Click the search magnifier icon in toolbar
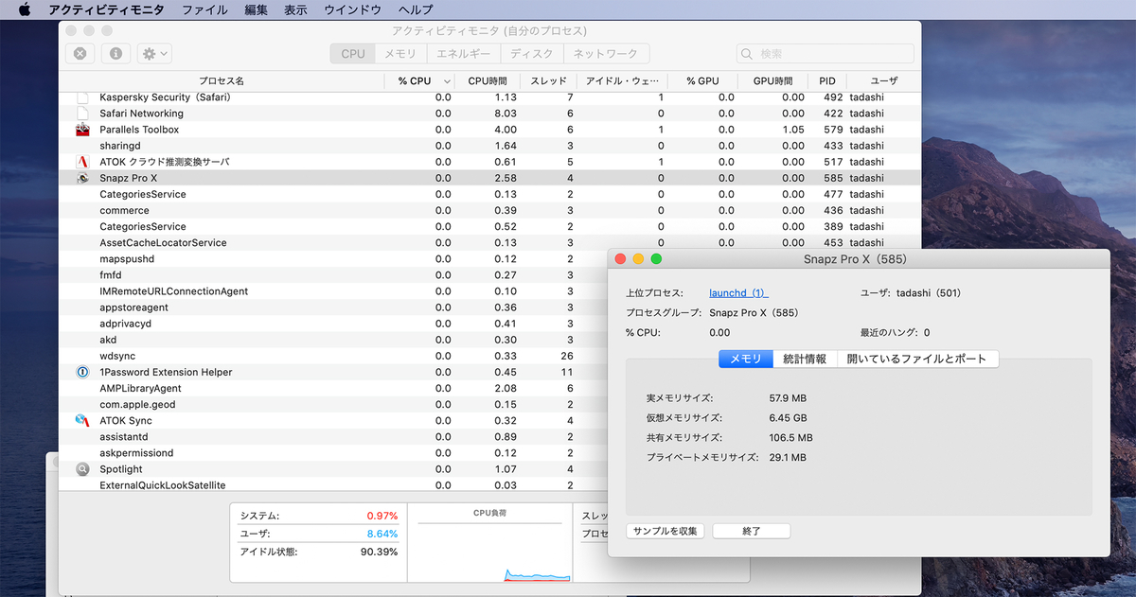 pos(749,54)
